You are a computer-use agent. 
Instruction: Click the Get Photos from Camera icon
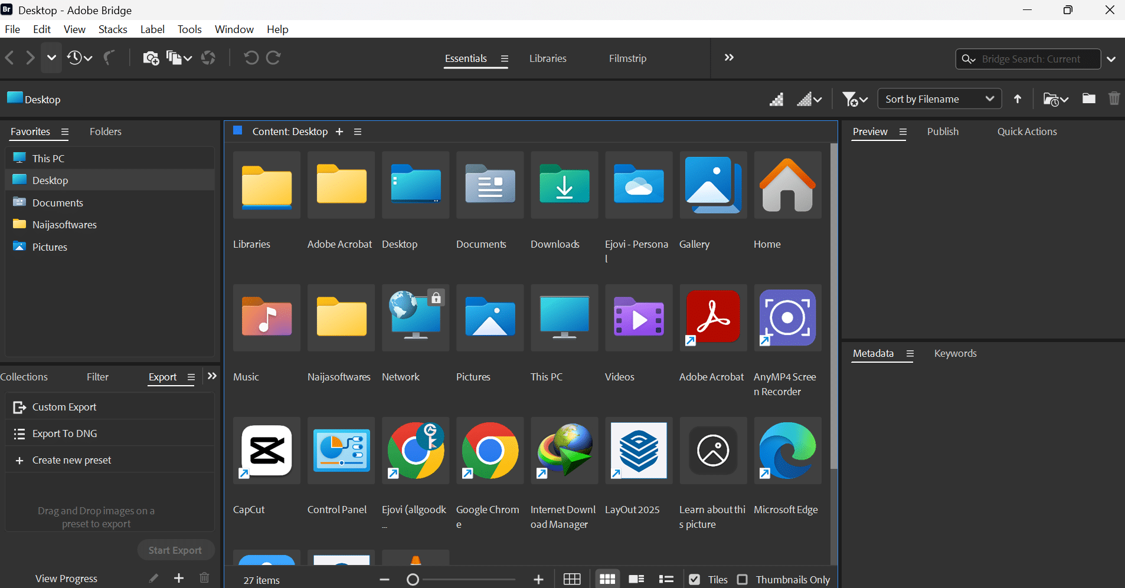tap(151, 58)
